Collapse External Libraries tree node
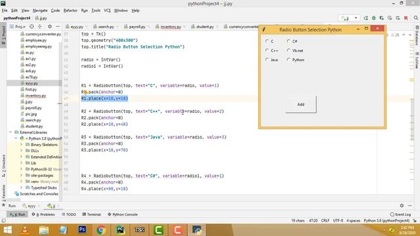 point(10,132)
